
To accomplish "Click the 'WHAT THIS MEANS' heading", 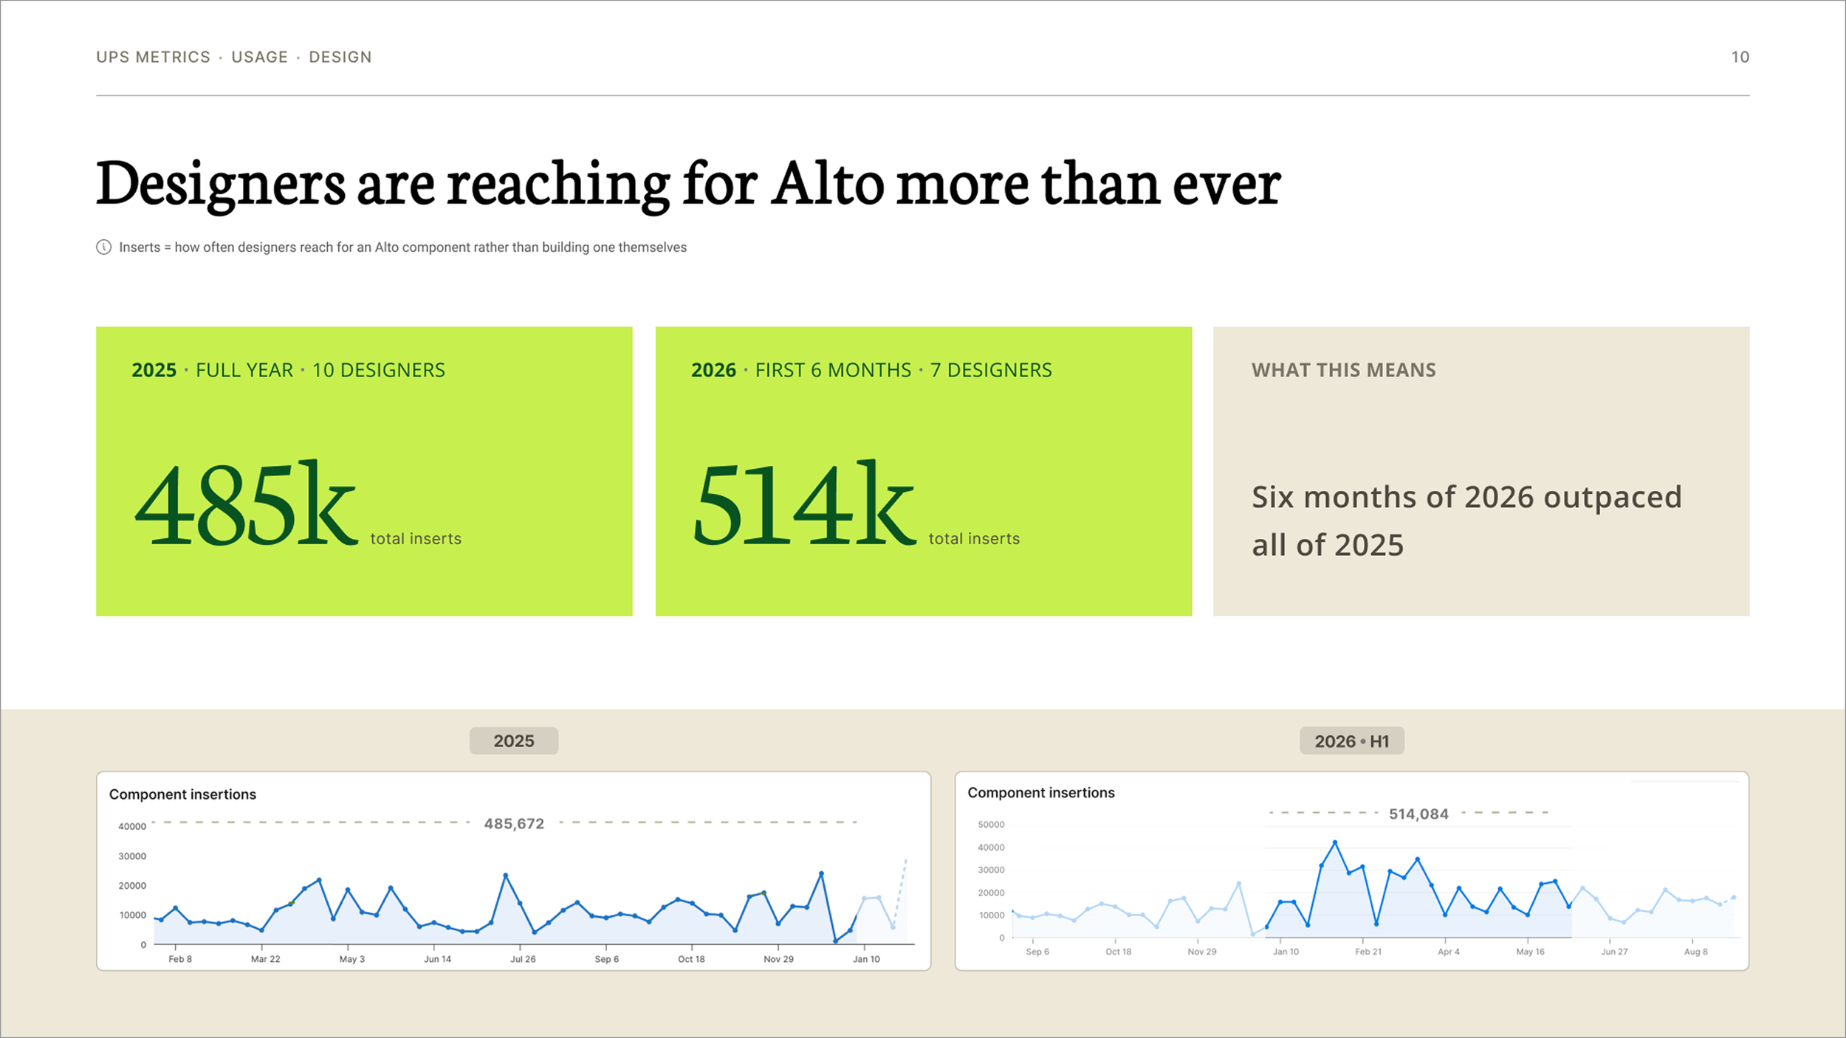I will click(x=1343, y=370).
